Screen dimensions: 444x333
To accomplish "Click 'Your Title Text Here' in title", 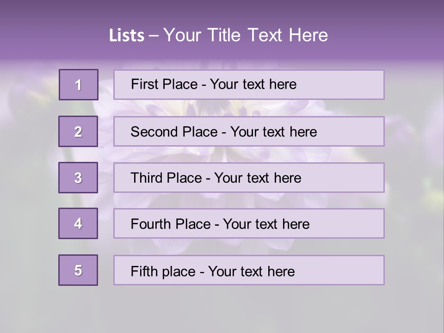I will (x=246, y=35).
